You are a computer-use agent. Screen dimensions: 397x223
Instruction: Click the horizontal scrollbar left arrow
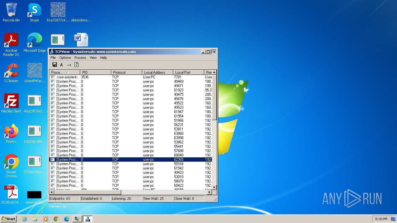click(x=51, y=192)
